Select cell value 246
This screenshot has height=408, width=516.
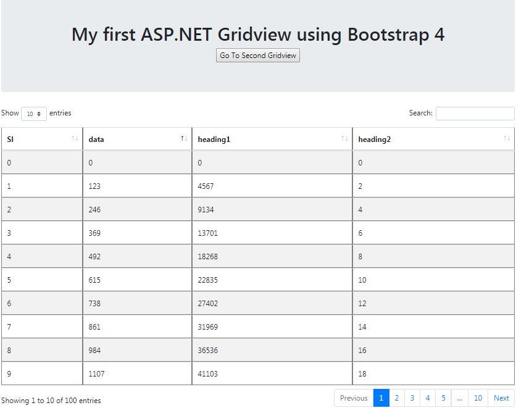137,209
